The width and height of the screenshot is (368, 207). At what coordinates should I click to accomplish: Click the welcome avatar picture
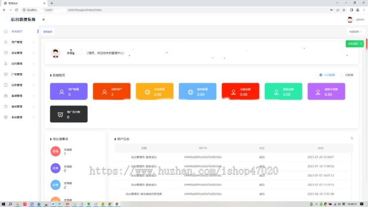pos(56,53)
